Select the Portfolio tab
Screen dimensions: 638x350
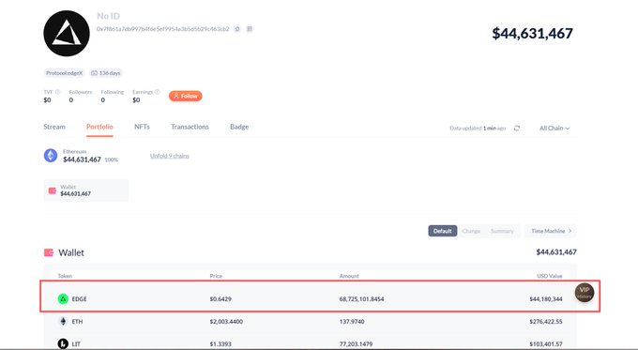tap(99, 127)
